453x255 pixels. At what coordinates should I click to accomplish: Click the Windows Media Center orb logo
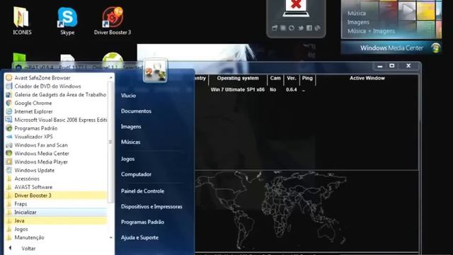tap(436, 47)
